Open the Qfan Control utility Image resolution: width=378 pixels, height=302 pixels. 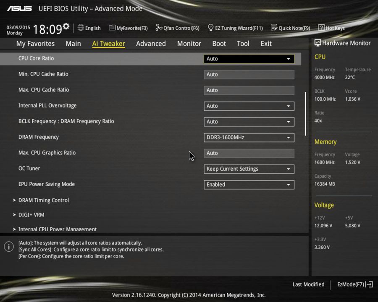click(x=177, y=28)
